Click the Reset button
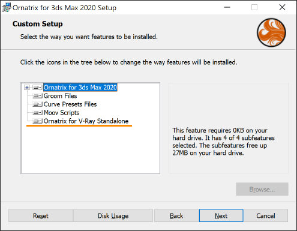The height and width of the screenshot is (231, 297). 41,215
